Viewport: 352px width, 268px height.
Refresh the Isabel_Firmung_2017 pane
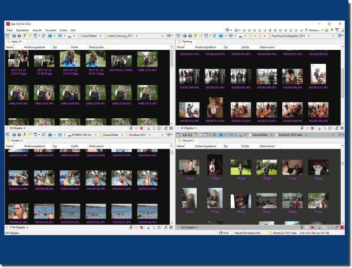[43, 36]
